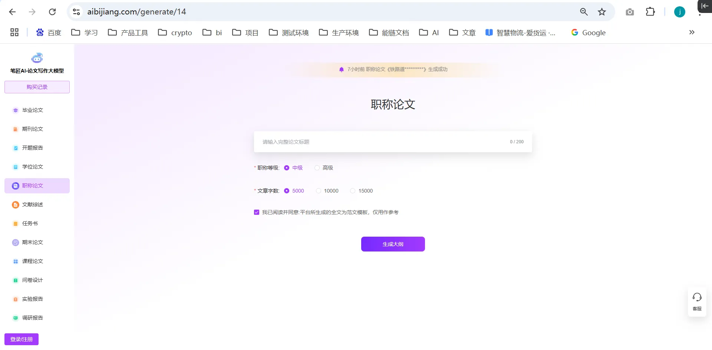Uncheck the agreement checkbox for 范文模板 terms
Viewport: 712px width, 350px height.
tap(257, 212)
